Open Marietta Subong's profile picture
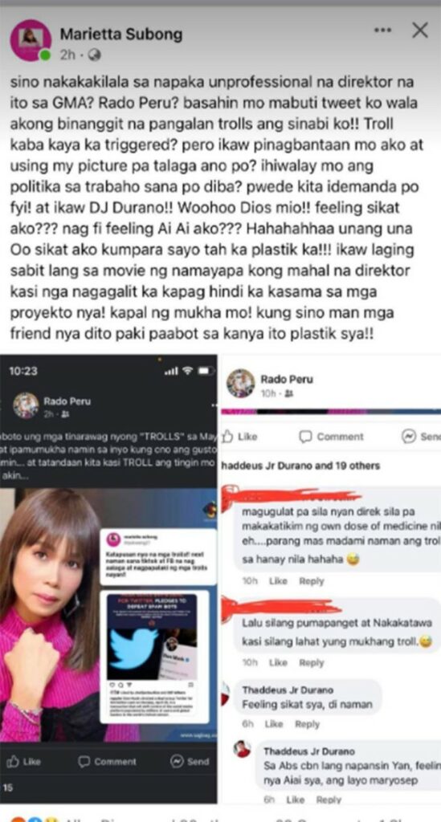Screen dimensions: 441x822 point(31,40)
